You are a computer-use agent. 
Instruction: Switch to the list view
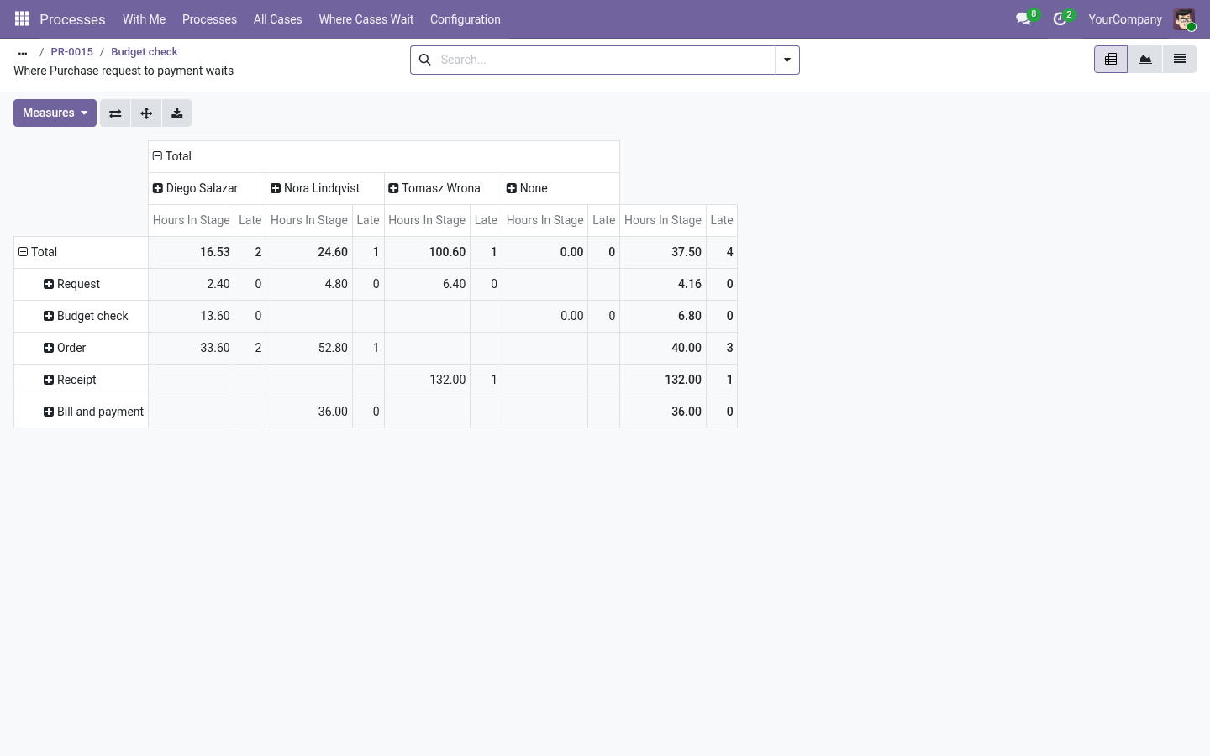tap(1179, 59)
